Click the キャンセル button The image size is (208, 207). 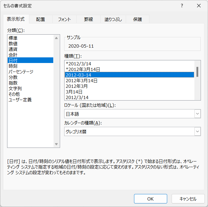pyautogui.click(x=188, y=199)
